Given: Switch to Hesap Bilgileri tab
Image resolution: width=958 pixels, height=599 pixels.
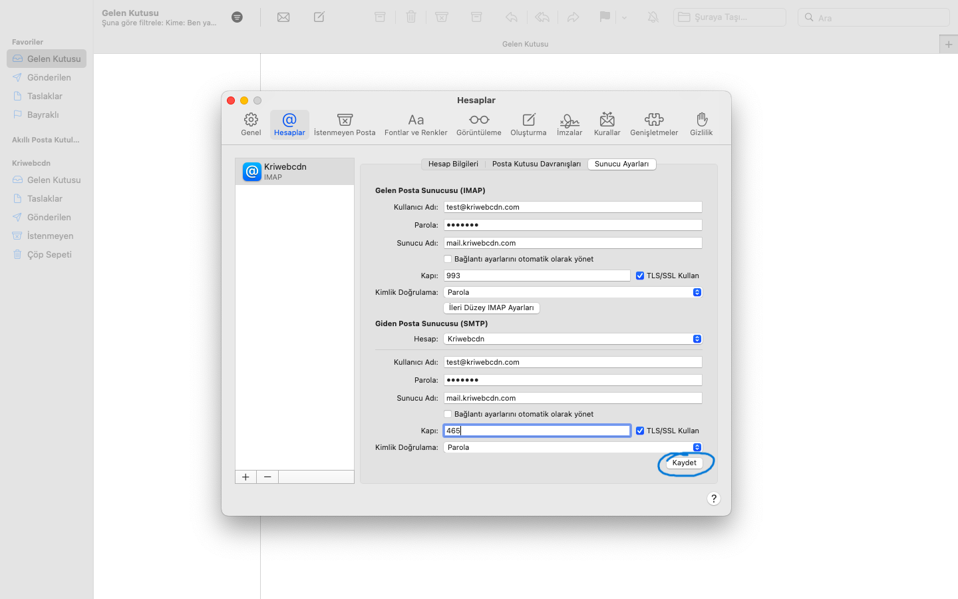Looking at the screenshot, I should click(x=453, y=164).
